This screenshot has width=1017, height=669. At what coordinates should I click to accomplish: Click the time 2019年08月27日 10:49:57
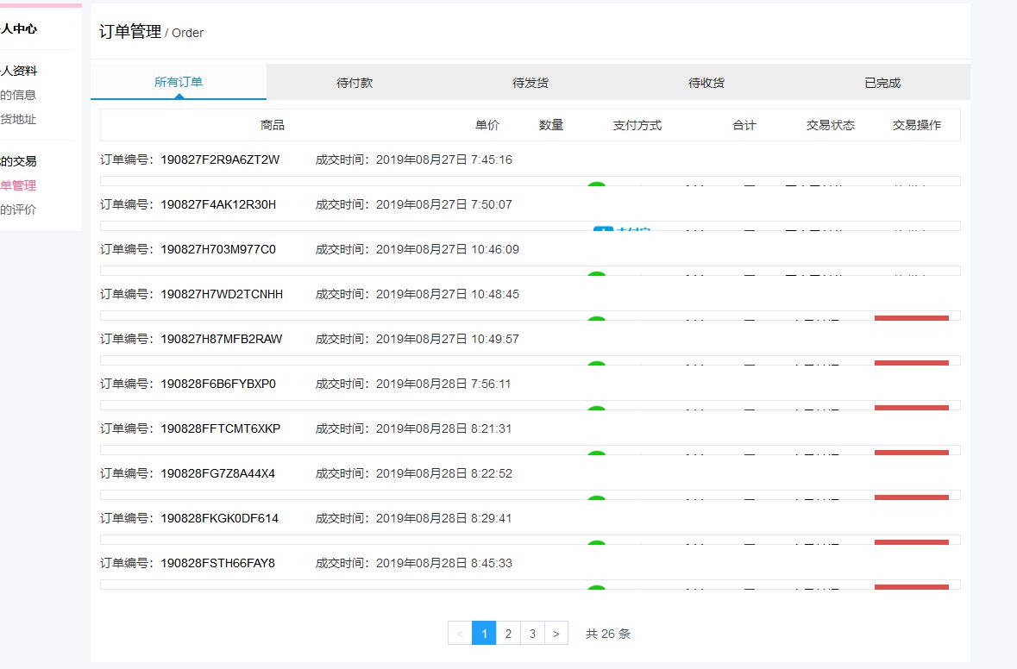pyautogui.click(x=448, y=339)
